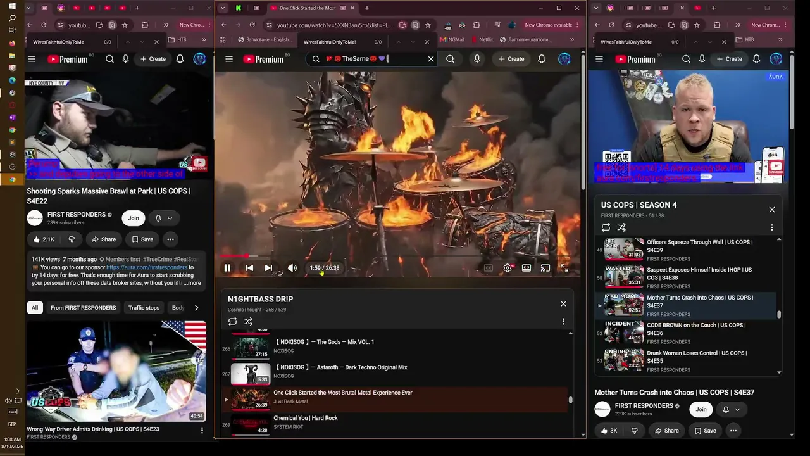The width and height of the screenshot is (810, 456).
Task: Open the aura.com/firstresponders sponsor link
Action: click(x=147, y=267)
